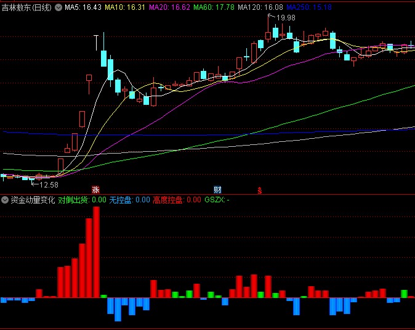Click the 无控盘: 0.00 label
The image size is (415, 330).
(130, 200)
